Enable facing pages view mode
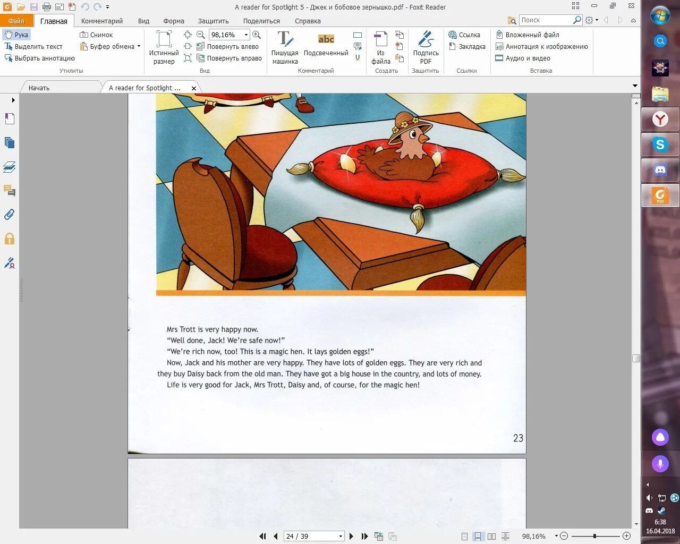This screenshot has width=680, height=544. click(x=491, y=537)
